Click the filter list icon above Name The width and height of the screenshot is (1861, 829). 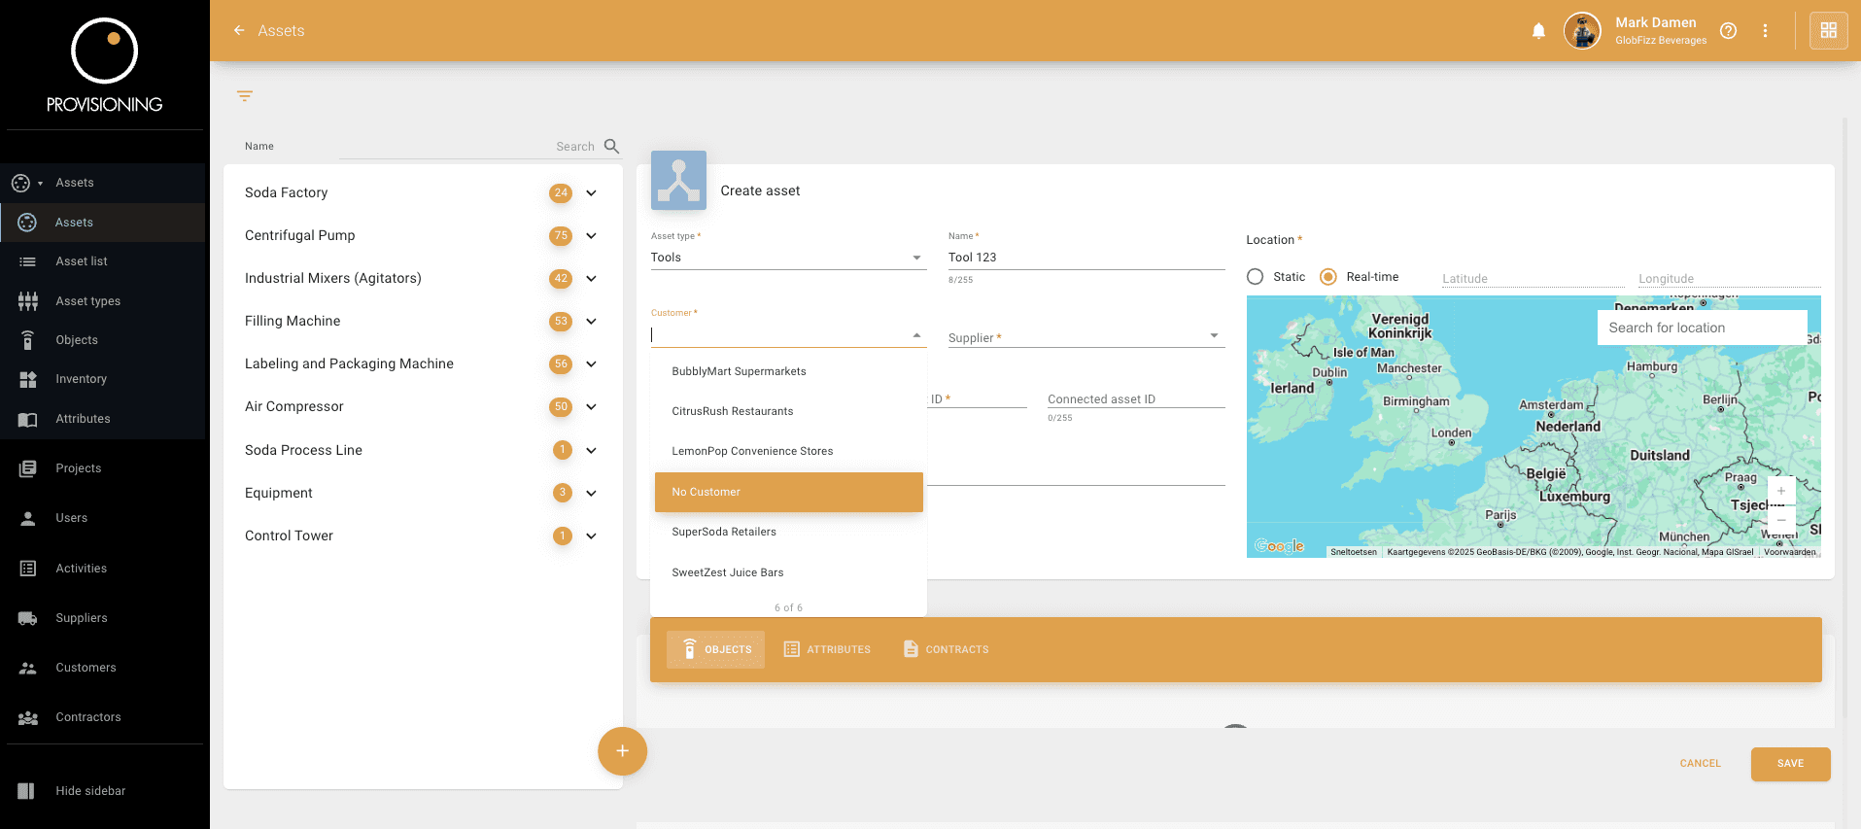[245, 96]
